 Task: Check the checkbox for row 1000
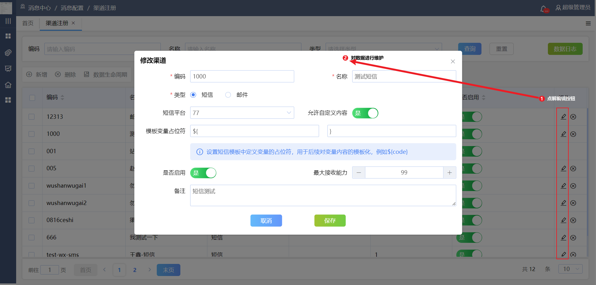coord(32,134)
